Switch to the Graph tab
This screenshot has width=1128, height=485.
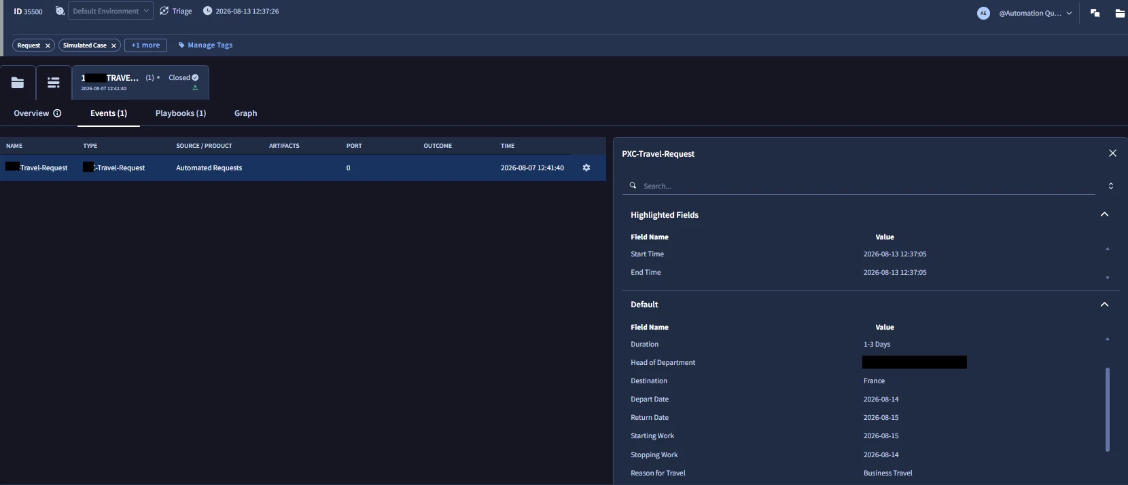pyautogui.click(x=245, y=113)
